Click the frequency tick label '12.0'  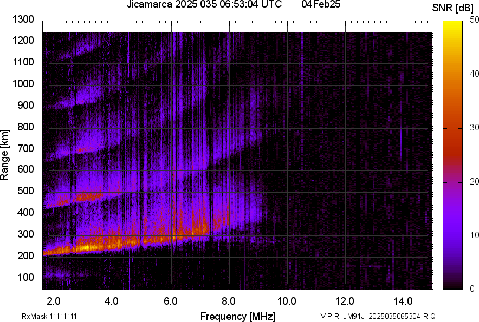tap(345, 301)
